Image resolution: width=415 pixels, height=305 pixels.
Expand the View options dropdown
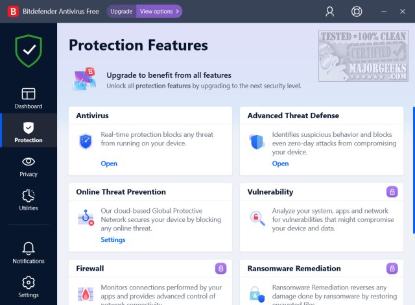click(159, 11)
